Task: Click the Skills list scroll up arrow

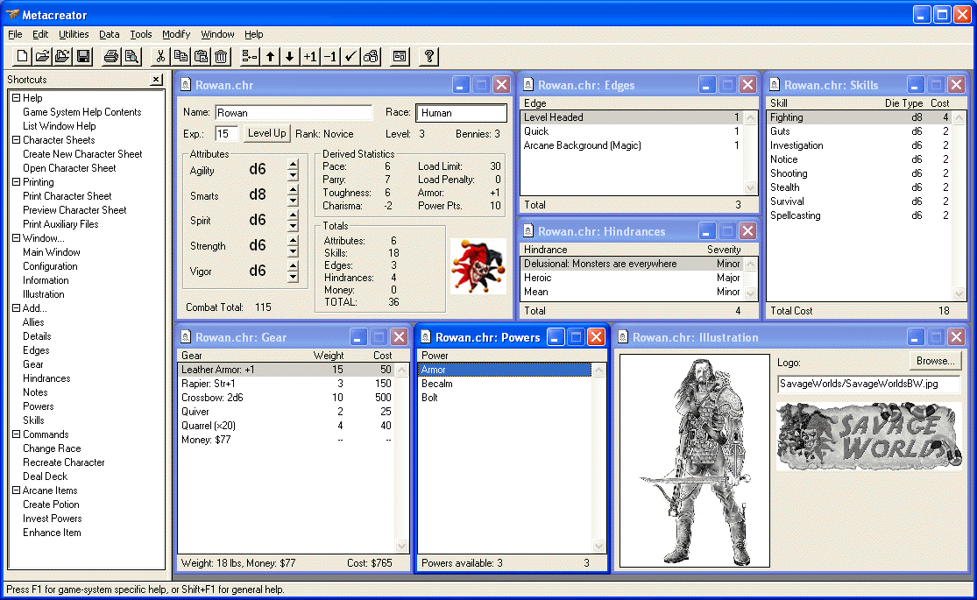Action: coord(959,117)
